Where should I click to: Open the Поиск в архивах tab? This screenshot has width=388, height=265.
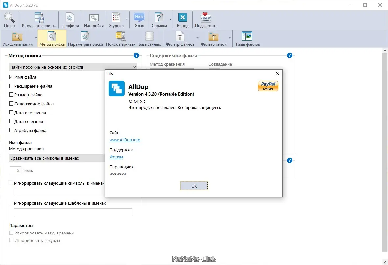pos(121,39)
